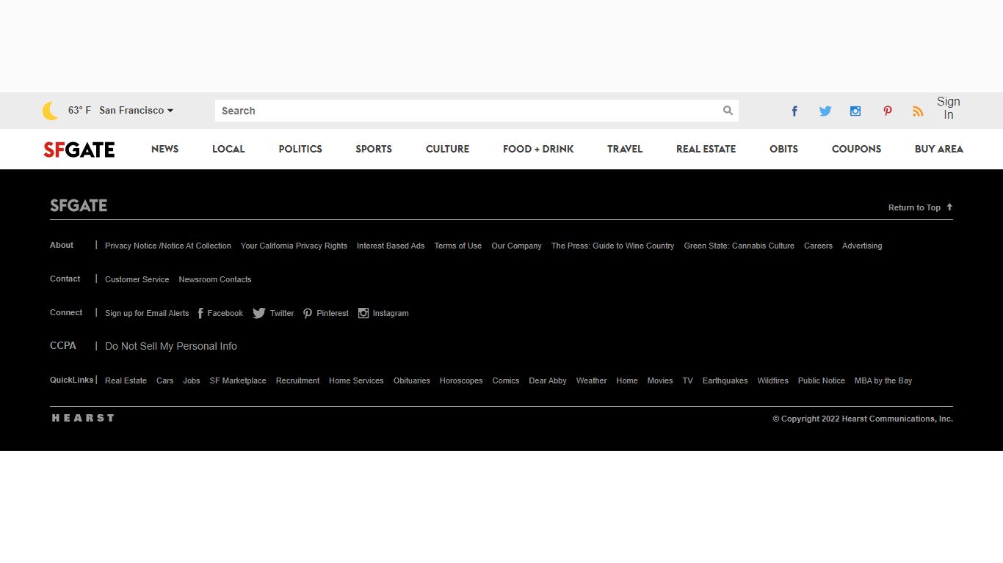The height and width of the screenshot is (563, 1003).
Task: Open the footer Instagram link
Action: 383,313
